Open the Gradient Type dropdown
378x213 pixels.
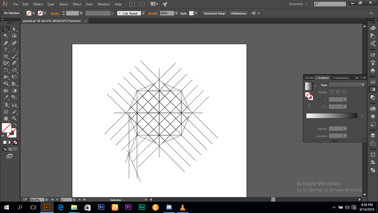point(347,85)
